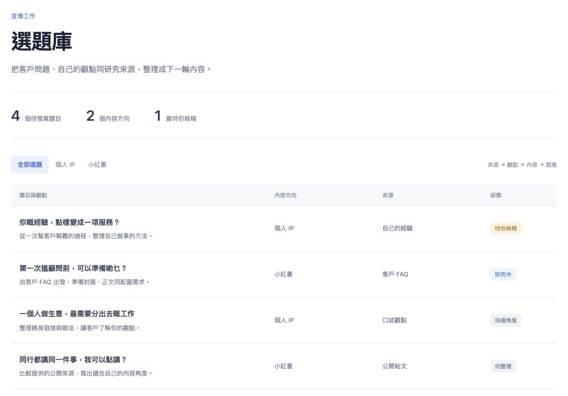Click the 來源 column header
The height and width of the screenshot is (396, 568).
click(387, 195)
